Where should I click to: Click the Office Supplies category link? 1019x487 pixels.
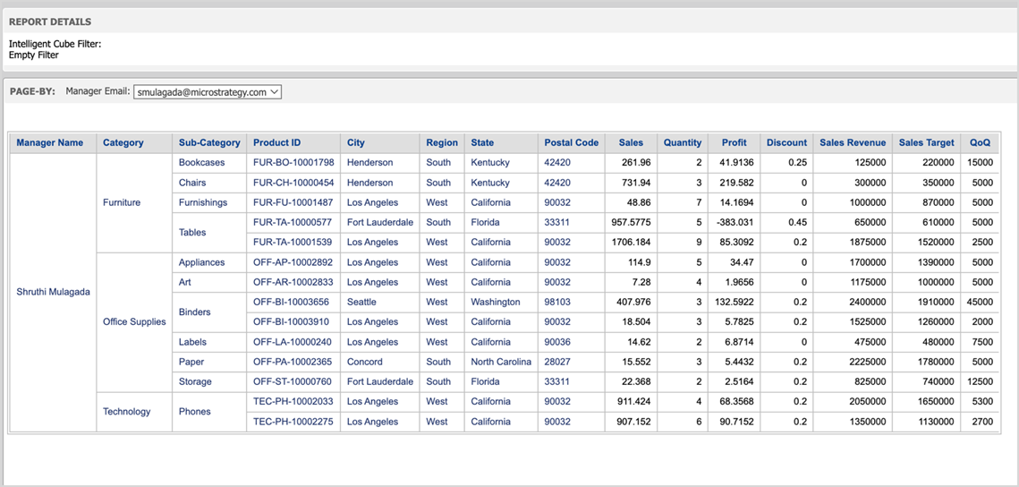pyautogui.click(x=134, y=321)
